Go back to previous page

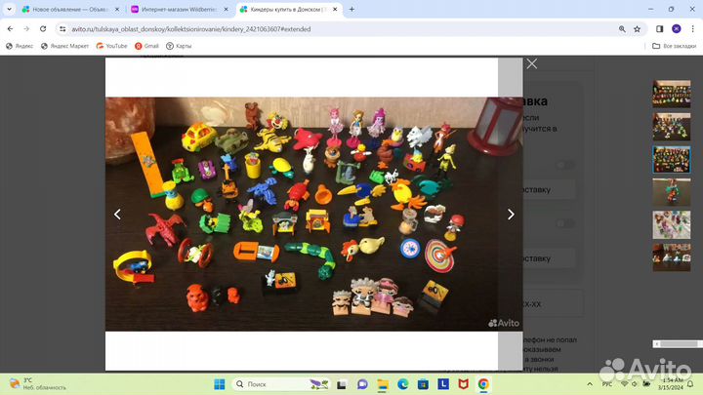click(11, 28)
